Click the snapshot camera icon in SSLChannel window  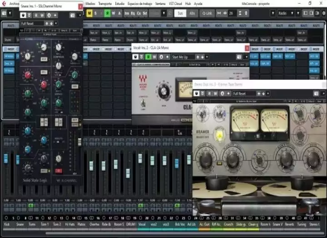click(x=72, y=15)
